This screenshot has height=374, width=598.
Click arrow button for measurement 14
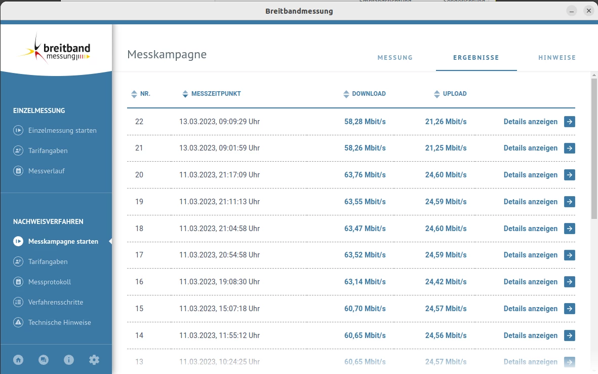click(x=570, y=335)
